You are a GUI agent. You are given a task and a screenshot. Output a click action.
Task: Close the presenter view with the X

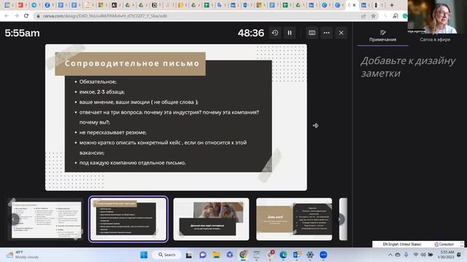pos(341,33)
